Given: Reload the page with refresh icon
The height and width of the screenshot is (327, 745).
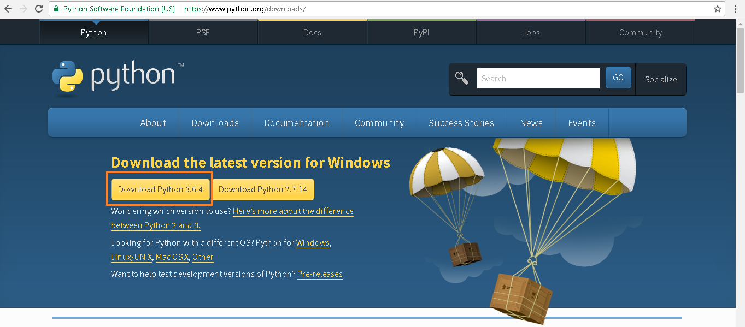Looking at the screenshot, I should pyautogui.click(x=39, y=9).
